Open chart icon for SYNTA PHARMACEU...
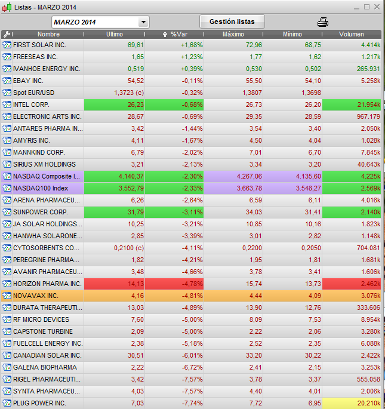The height and width of the screenshot is (409, 385). coord(7,391)
